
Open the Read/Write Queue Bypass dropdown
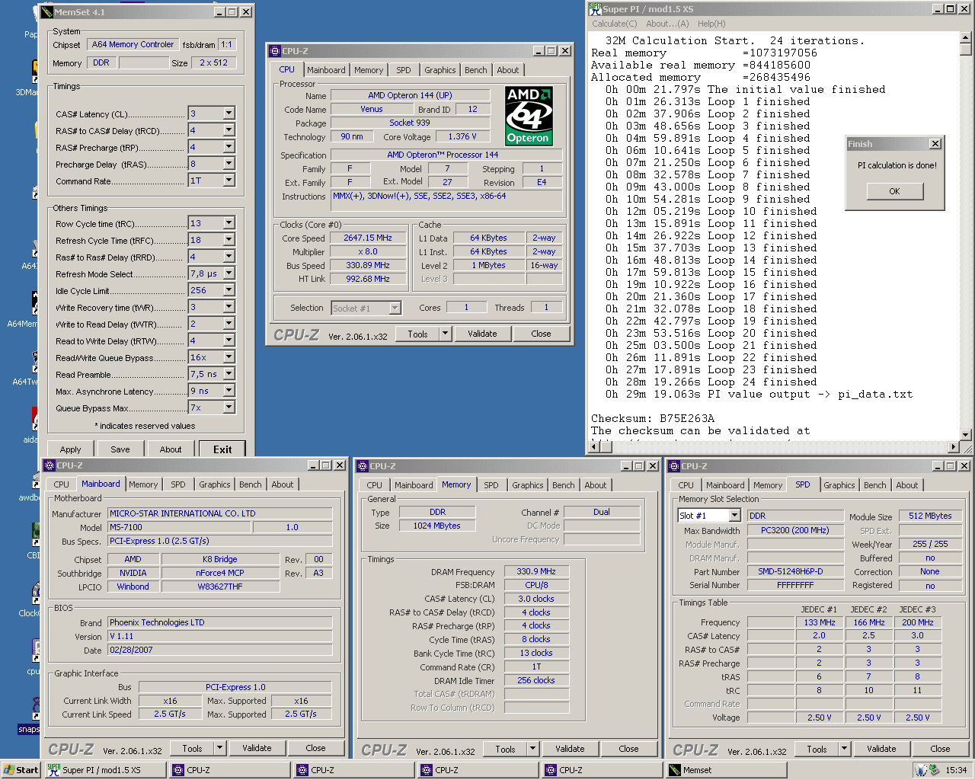[x=229, y=357]
